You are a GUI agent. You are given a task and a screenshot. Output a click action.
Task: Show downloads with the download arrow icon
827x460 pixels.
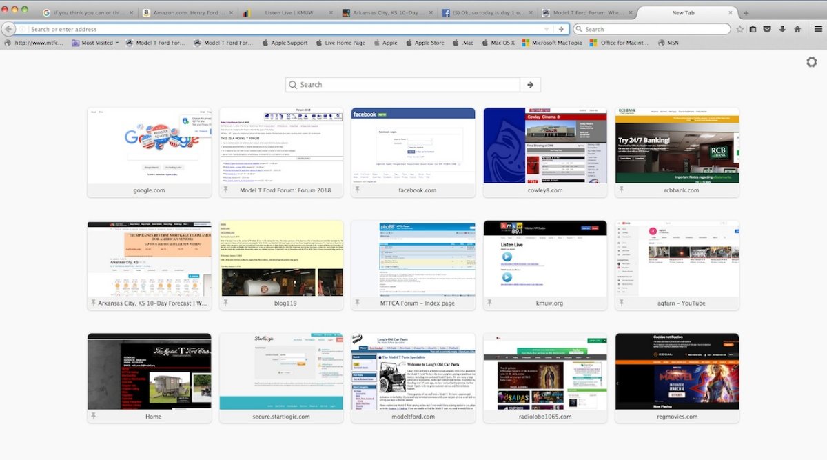[x=782, y=29]
